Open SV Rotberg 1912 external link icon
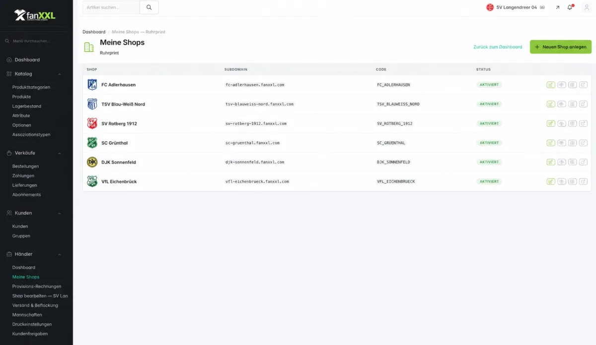 (x=583, y=123)
